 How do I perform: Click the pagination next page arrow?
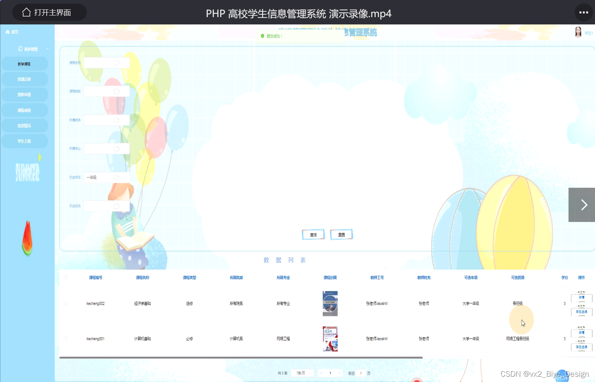[339, 373]
